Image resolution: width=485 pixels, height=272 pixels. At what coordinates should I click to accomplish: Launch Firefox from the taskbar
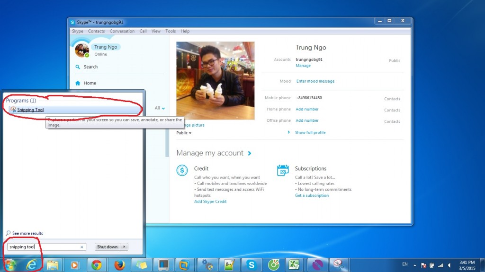coord(119,265)
